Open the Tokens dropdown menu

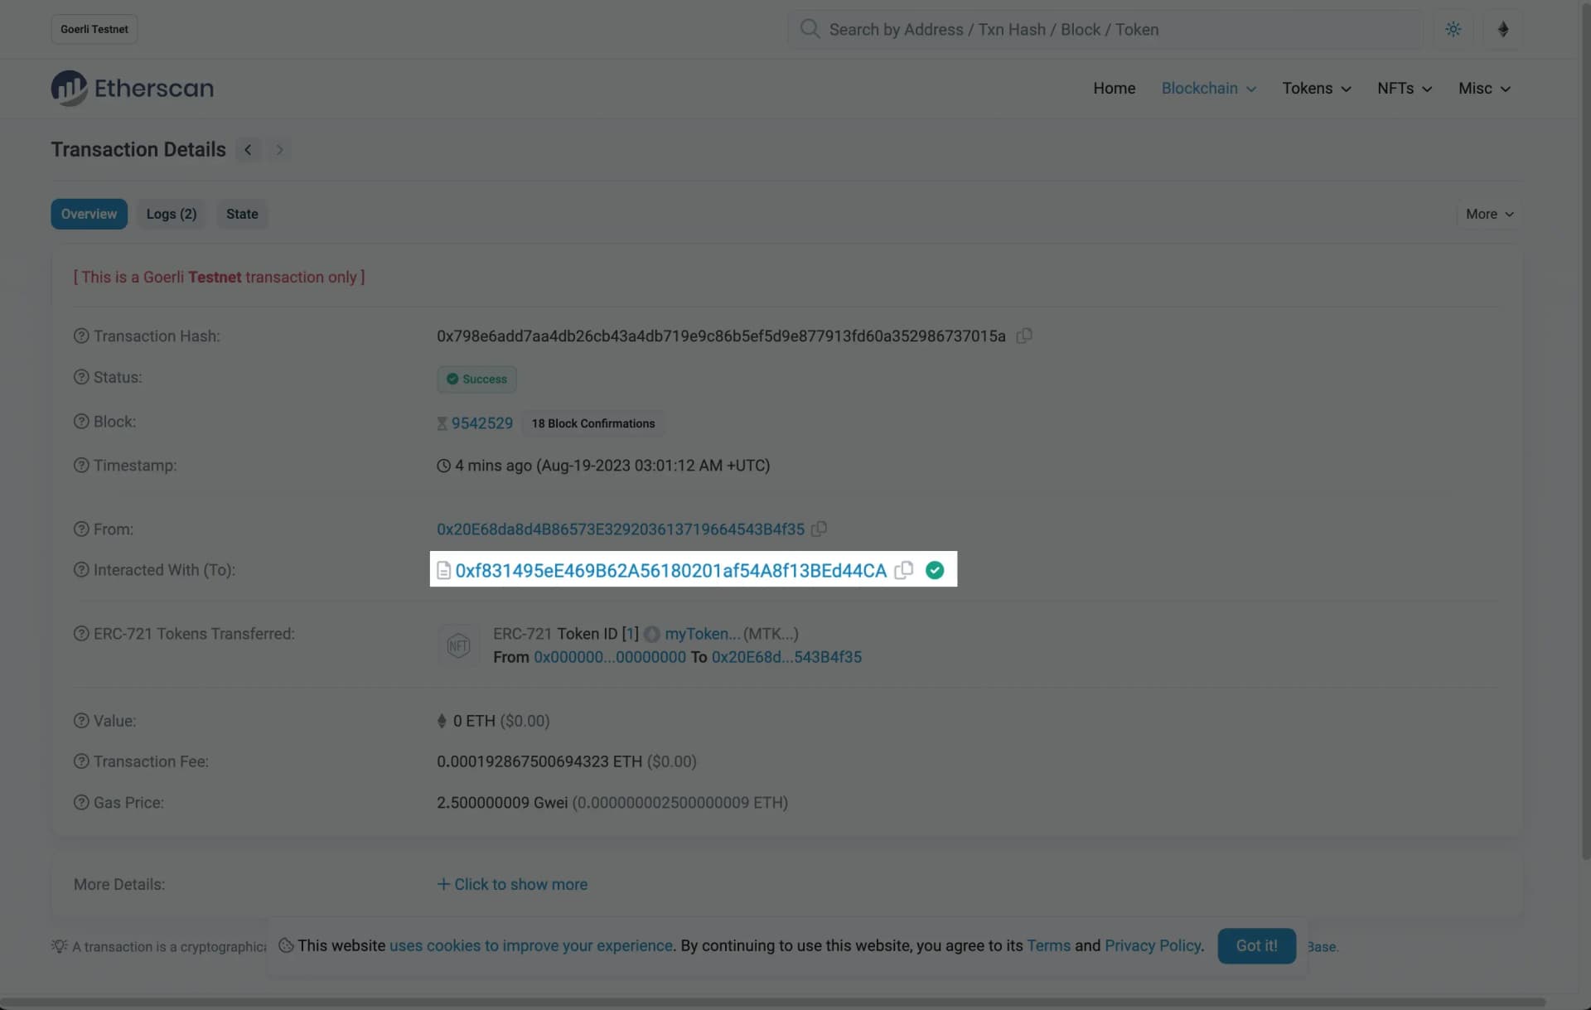point(1316,88)
